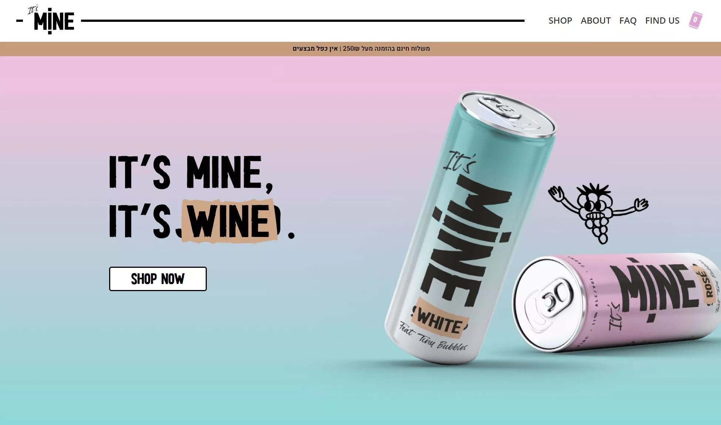
Task: Open the pink can cart icon
Action: tap(695, 20)
